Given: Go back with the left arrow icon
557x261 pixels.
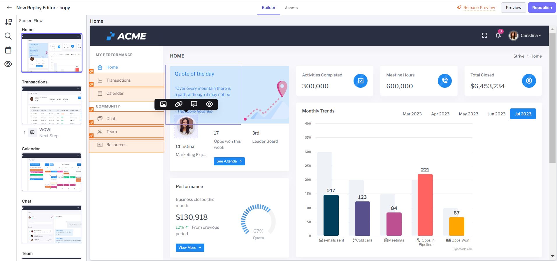Looking at the screenshot, I should (x=9, y=8).
